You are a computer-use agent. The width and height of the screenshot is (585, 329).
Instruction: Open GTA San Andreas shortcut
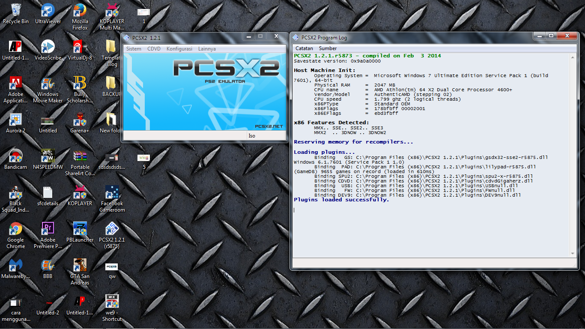click(x=80, y=272)
